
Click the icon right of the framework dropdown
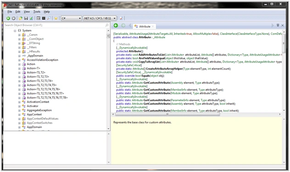(121, 18)
